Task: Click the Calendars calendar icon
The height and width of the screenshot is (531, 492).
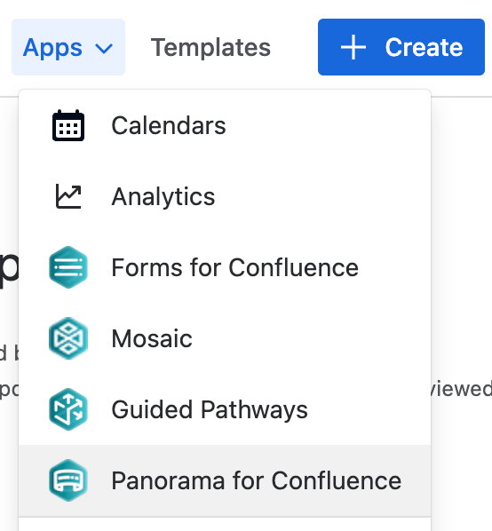Action: [x=68, y=125]
